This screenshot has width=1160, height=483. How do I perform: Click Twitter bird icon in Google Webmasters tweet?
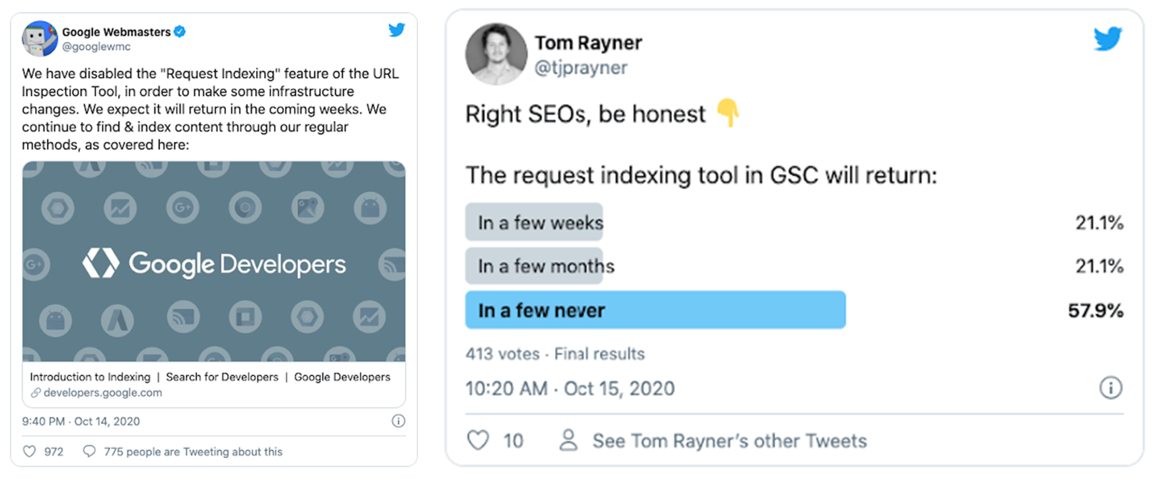click(x=397, y=30)
